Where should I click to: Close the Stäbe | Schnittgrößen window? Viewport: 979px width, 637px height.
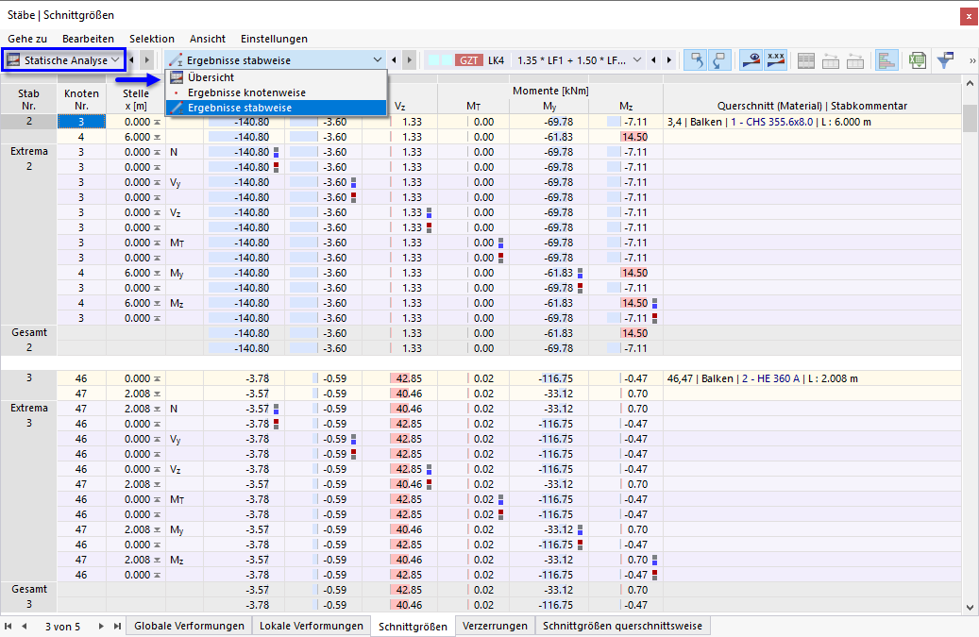[969, 16]
